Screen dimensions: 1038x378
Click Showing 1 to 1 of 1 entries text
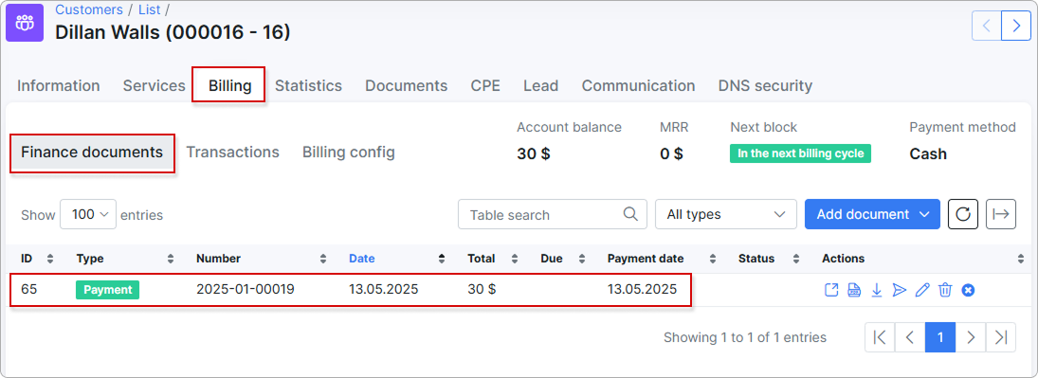pyautogui.click(x=745, y=337)
